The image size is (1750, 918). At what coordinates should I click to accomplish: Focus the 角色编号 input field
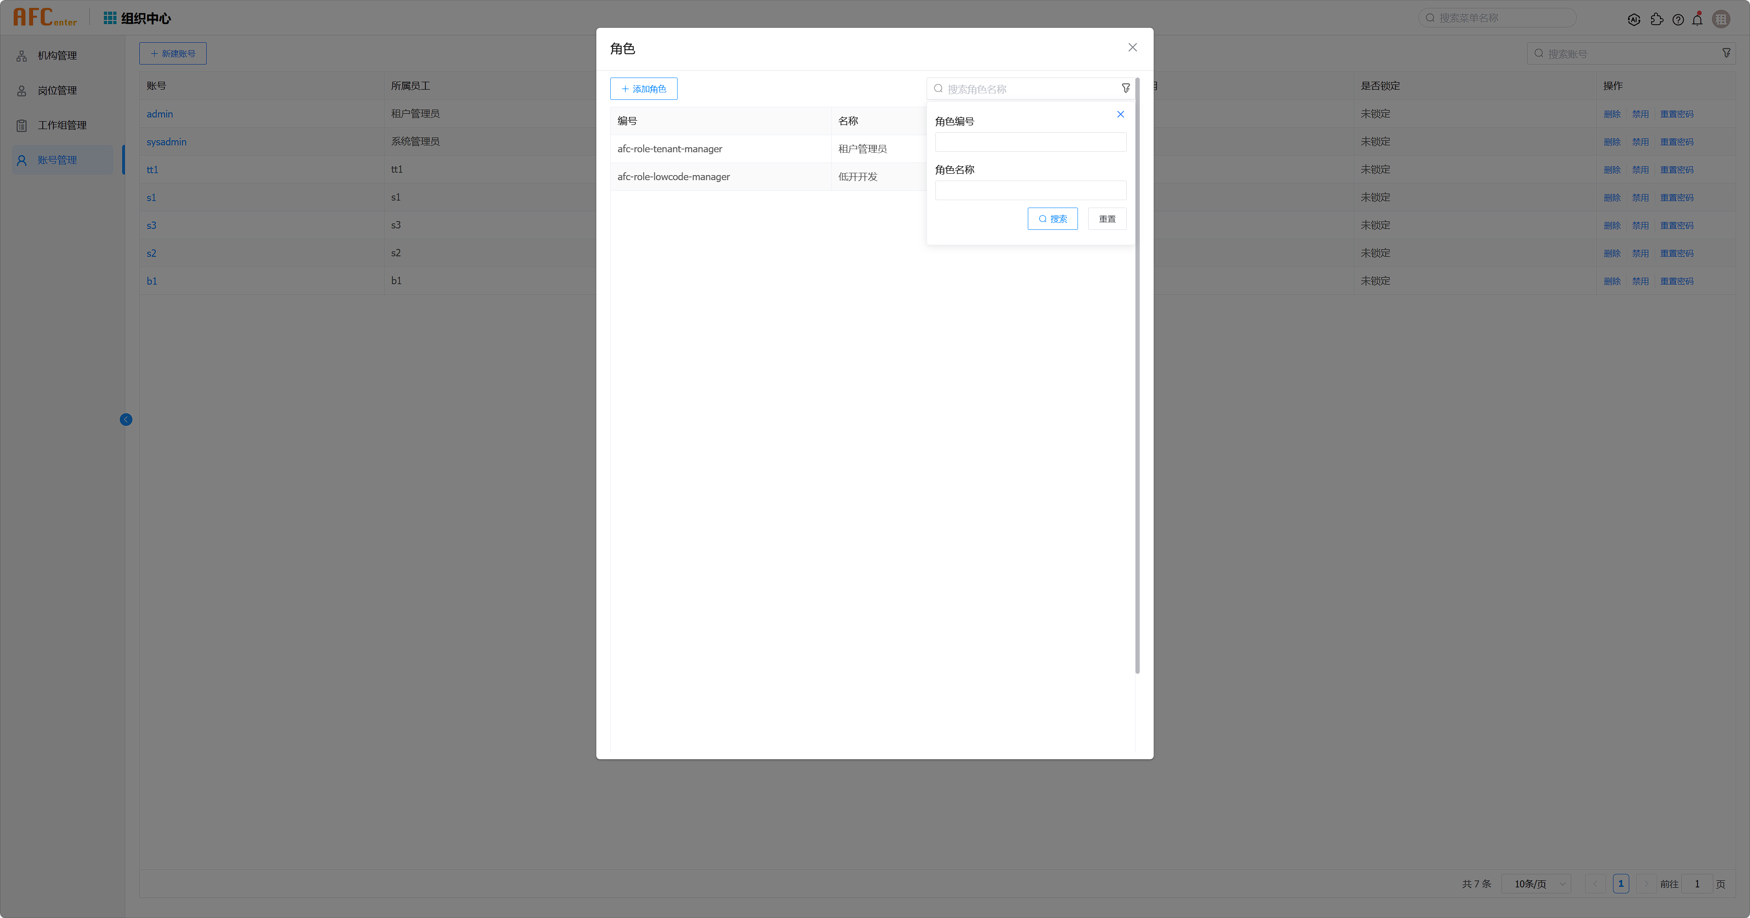[1030, 142]
